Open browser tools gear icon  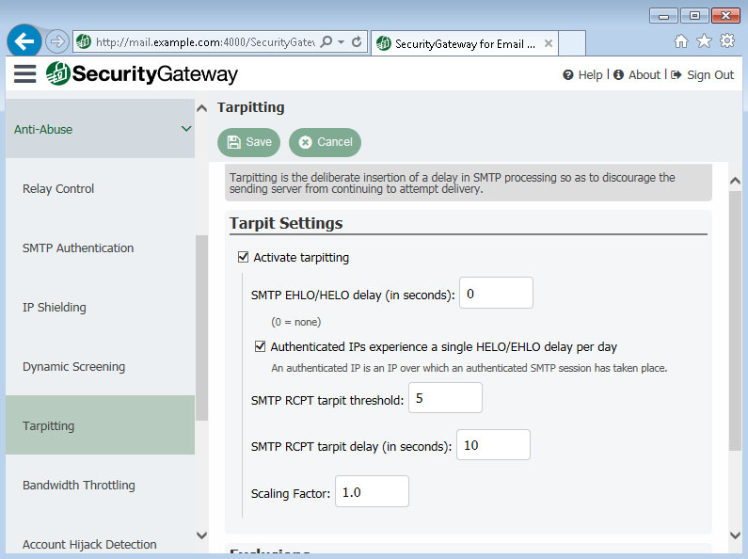tap(727, 41)
